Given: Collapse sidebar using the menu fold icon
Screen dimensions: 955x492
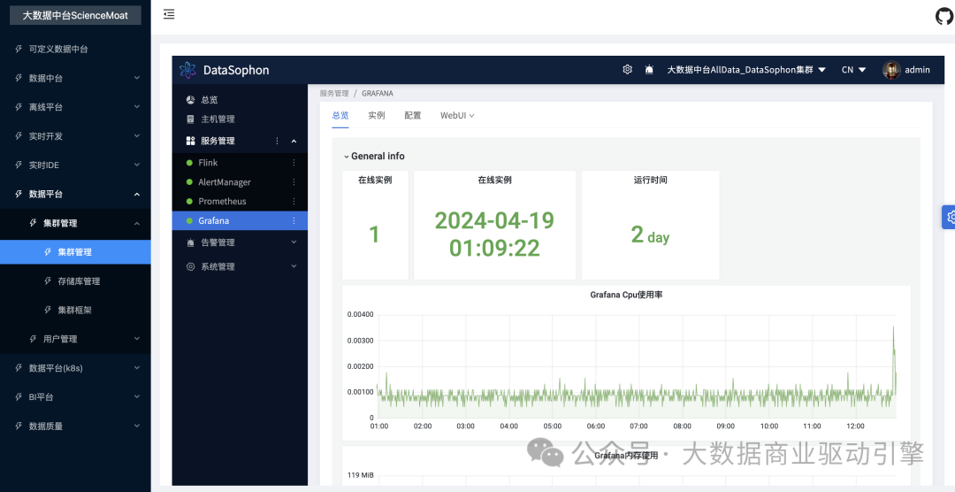Looking at the screenshot, I should [x=169, y=14].
